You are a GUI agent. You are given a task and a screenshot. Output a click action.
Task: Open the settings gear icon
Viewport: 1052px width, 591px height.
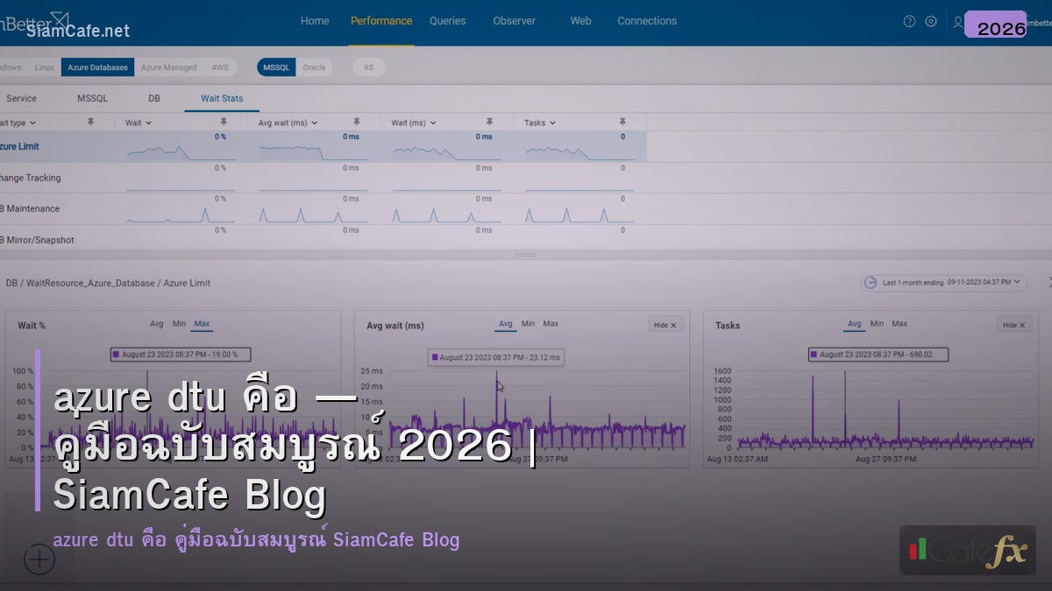point(931,22)
